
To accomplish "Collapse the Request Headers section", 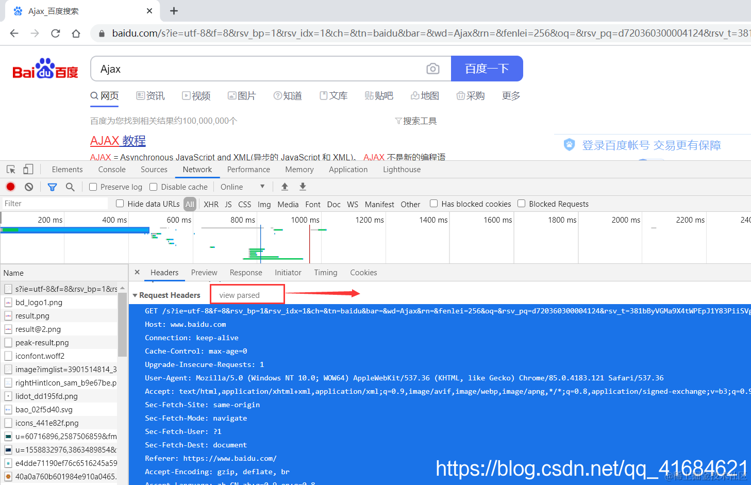I will (x=135, y=295).
